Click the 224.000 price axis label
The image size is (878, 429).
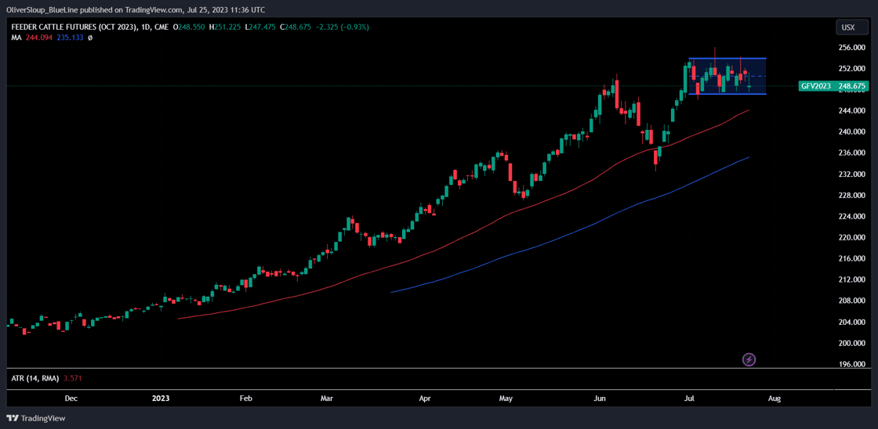[x=853, y=217]
